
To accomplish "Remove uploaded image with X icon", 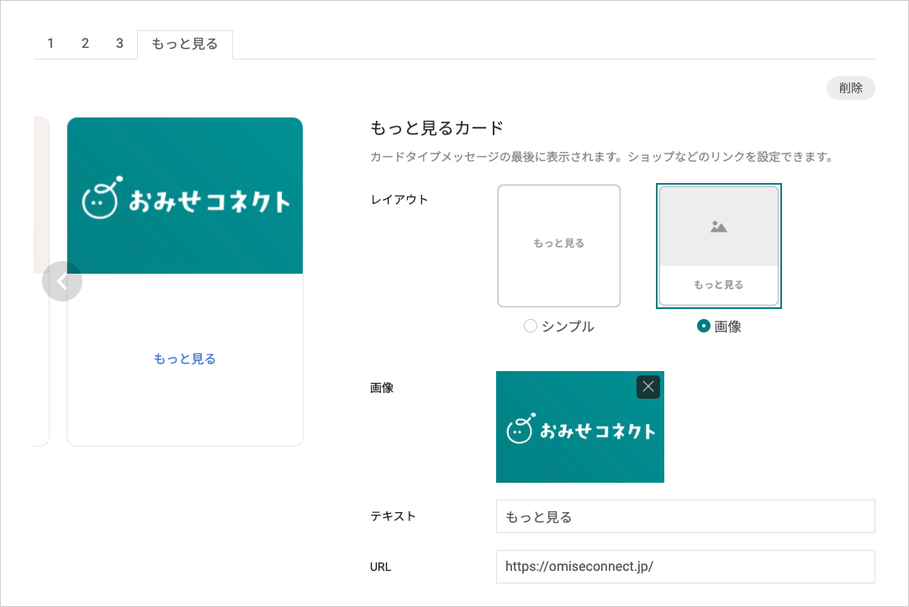I will tap(648, 386).
